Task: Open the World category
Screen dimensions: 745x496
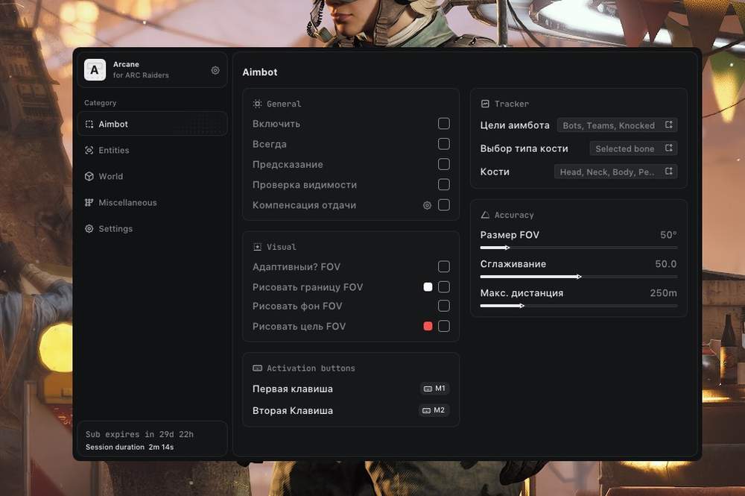Action: tap(152, 177)
